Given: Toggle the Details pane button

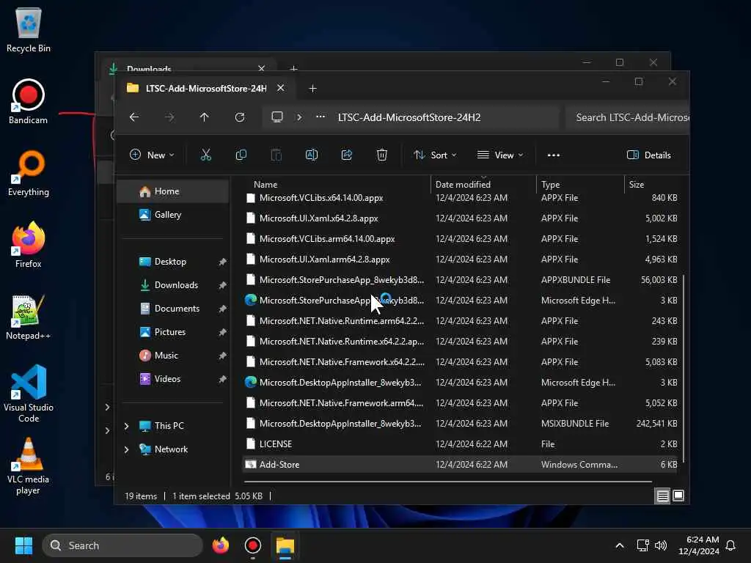Looking at the screenshot, I should 648,155.
